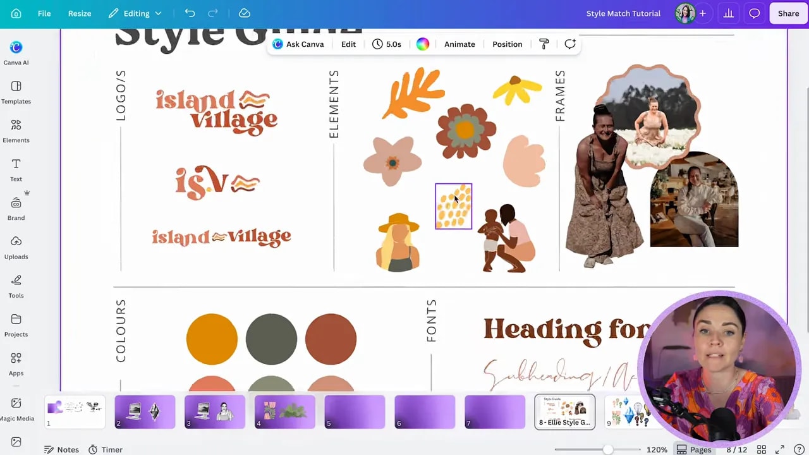
Task: Select the Style Match Tutorial title
Action: point(623,13)
